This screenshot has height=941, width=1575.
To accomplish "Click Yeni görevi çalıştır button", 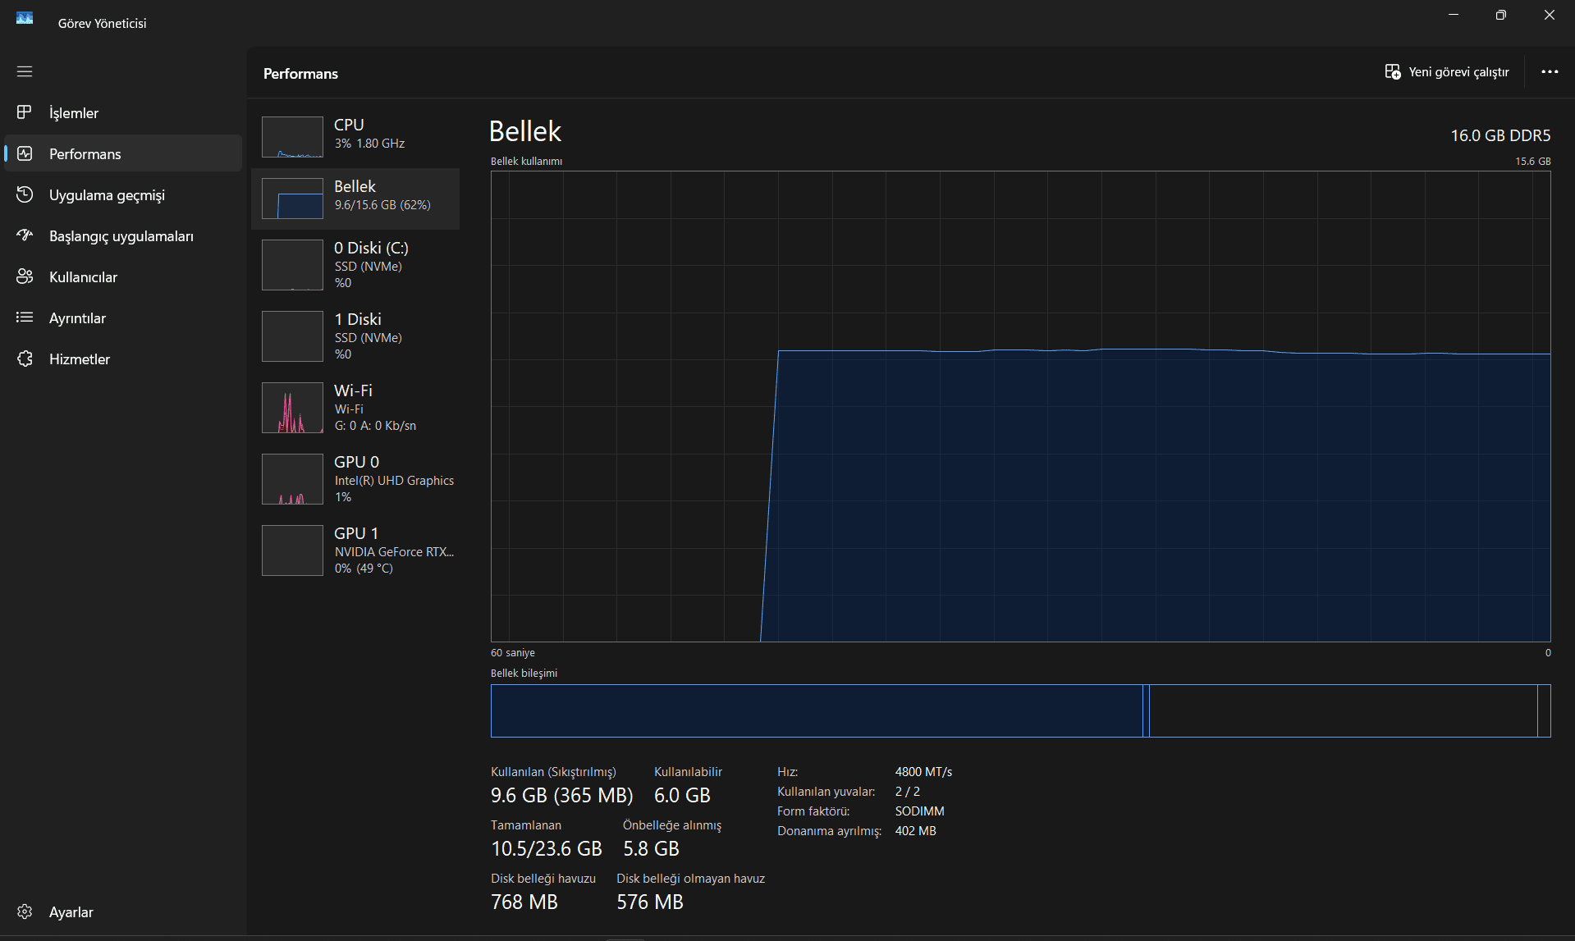I will pyautogui.click(x=1447, y=72).
